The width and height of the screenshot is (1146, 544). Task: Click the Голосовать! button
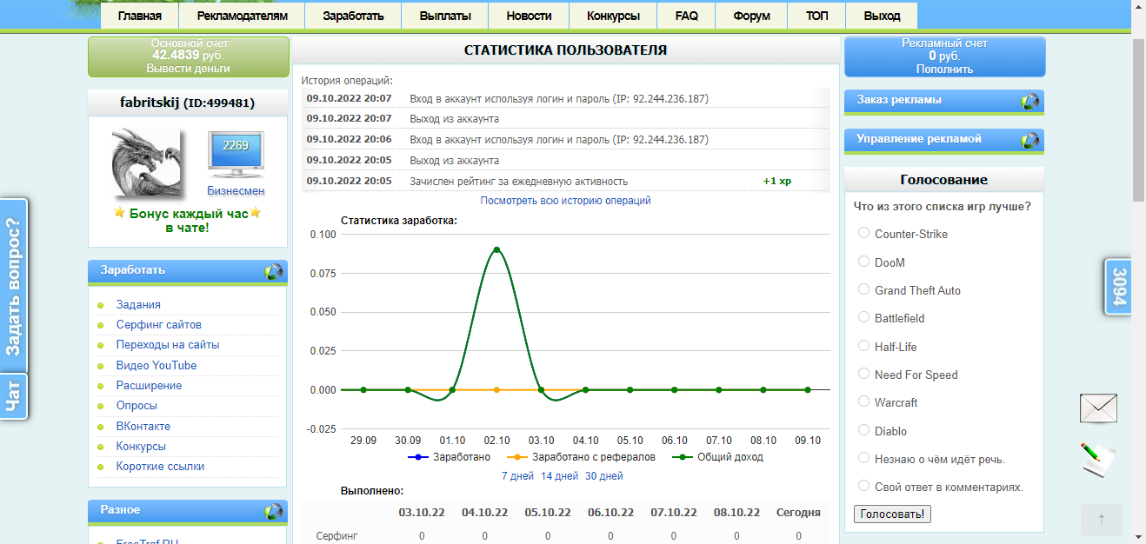point(893,514)
